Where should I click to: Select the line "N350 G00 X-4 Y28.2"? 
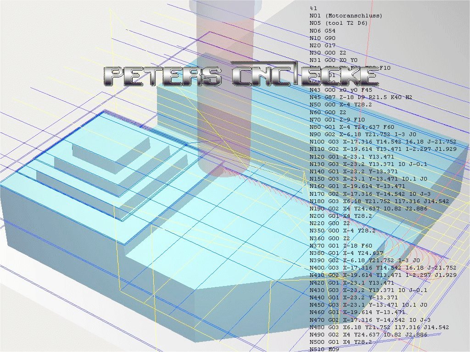pos(342,231)
